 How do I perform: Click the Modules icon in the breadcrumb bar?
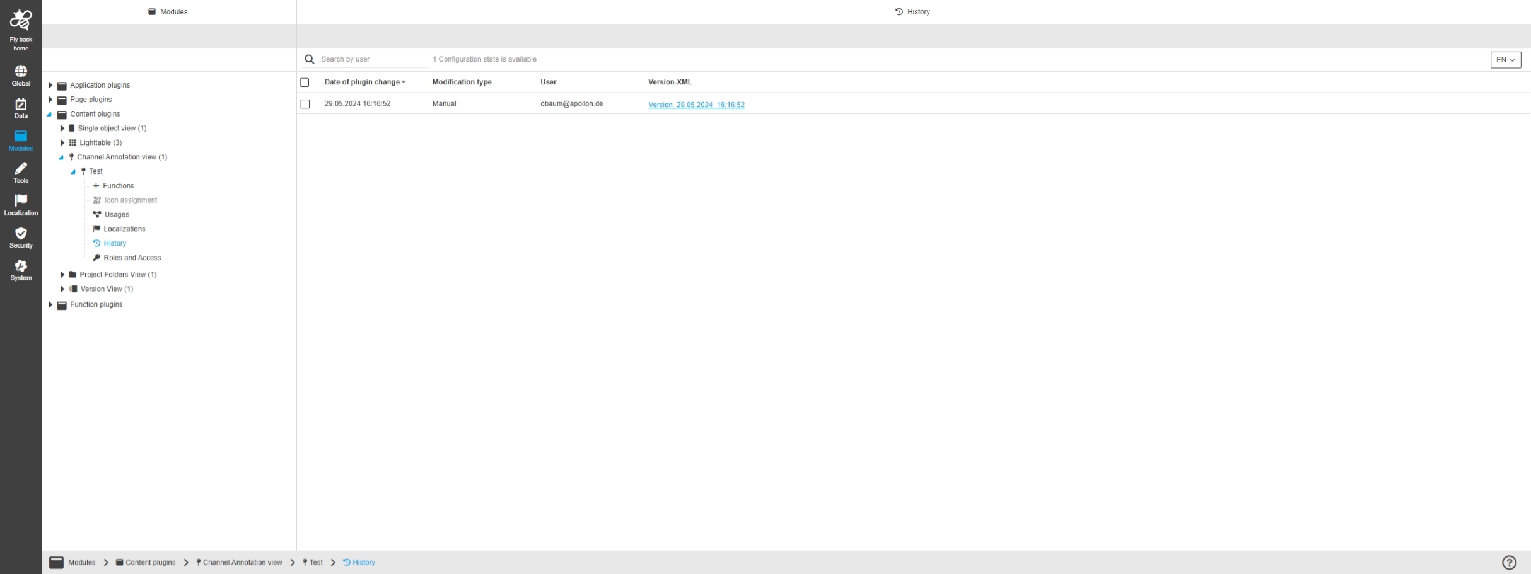(x=57, y=563)
